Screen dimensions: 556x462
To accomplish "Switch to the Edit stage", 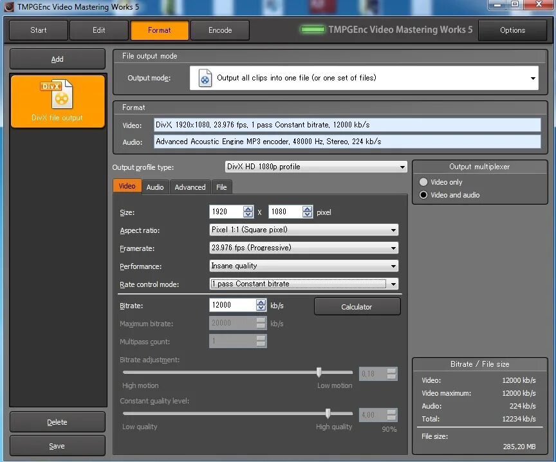I will pyautogui.click(x=98, y=30).
